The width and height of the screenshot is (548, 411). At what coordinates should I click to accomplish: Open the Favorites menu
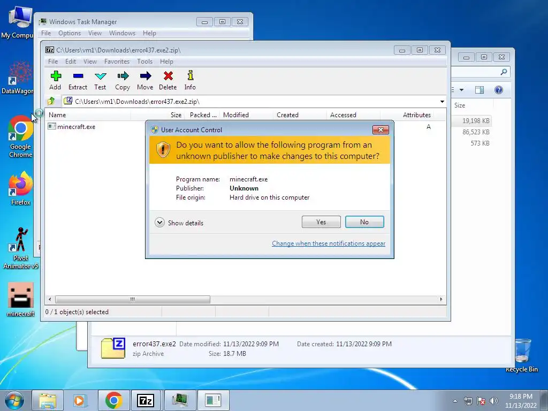[x=117, y=62]
